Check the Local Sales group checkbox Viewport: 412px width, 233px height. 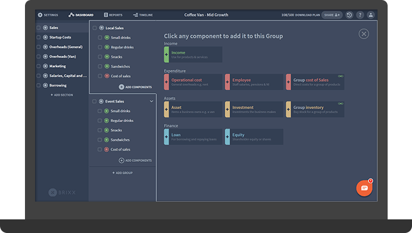[95, 28]
